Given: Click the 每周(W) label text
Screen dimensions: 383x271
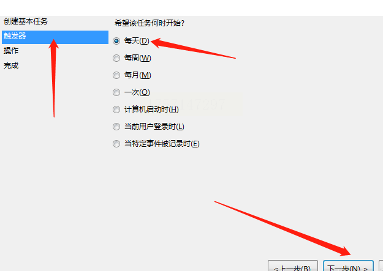Looking at the screenshot, I should pyautogui.click(x=137, y=58).
